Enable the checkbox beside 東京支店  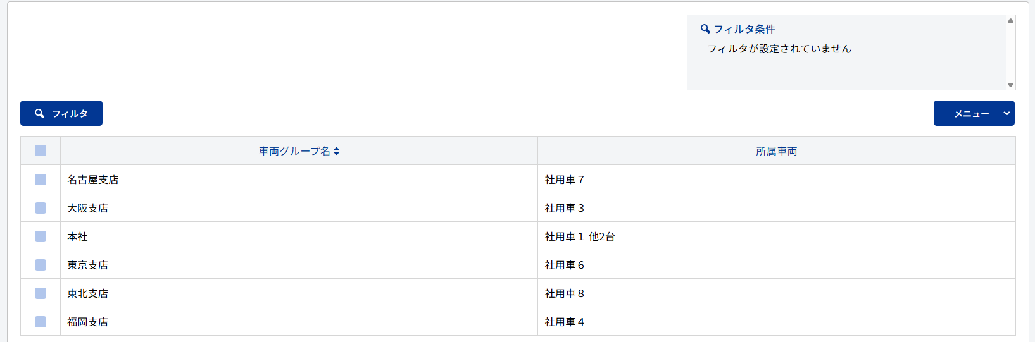[41, 265]
